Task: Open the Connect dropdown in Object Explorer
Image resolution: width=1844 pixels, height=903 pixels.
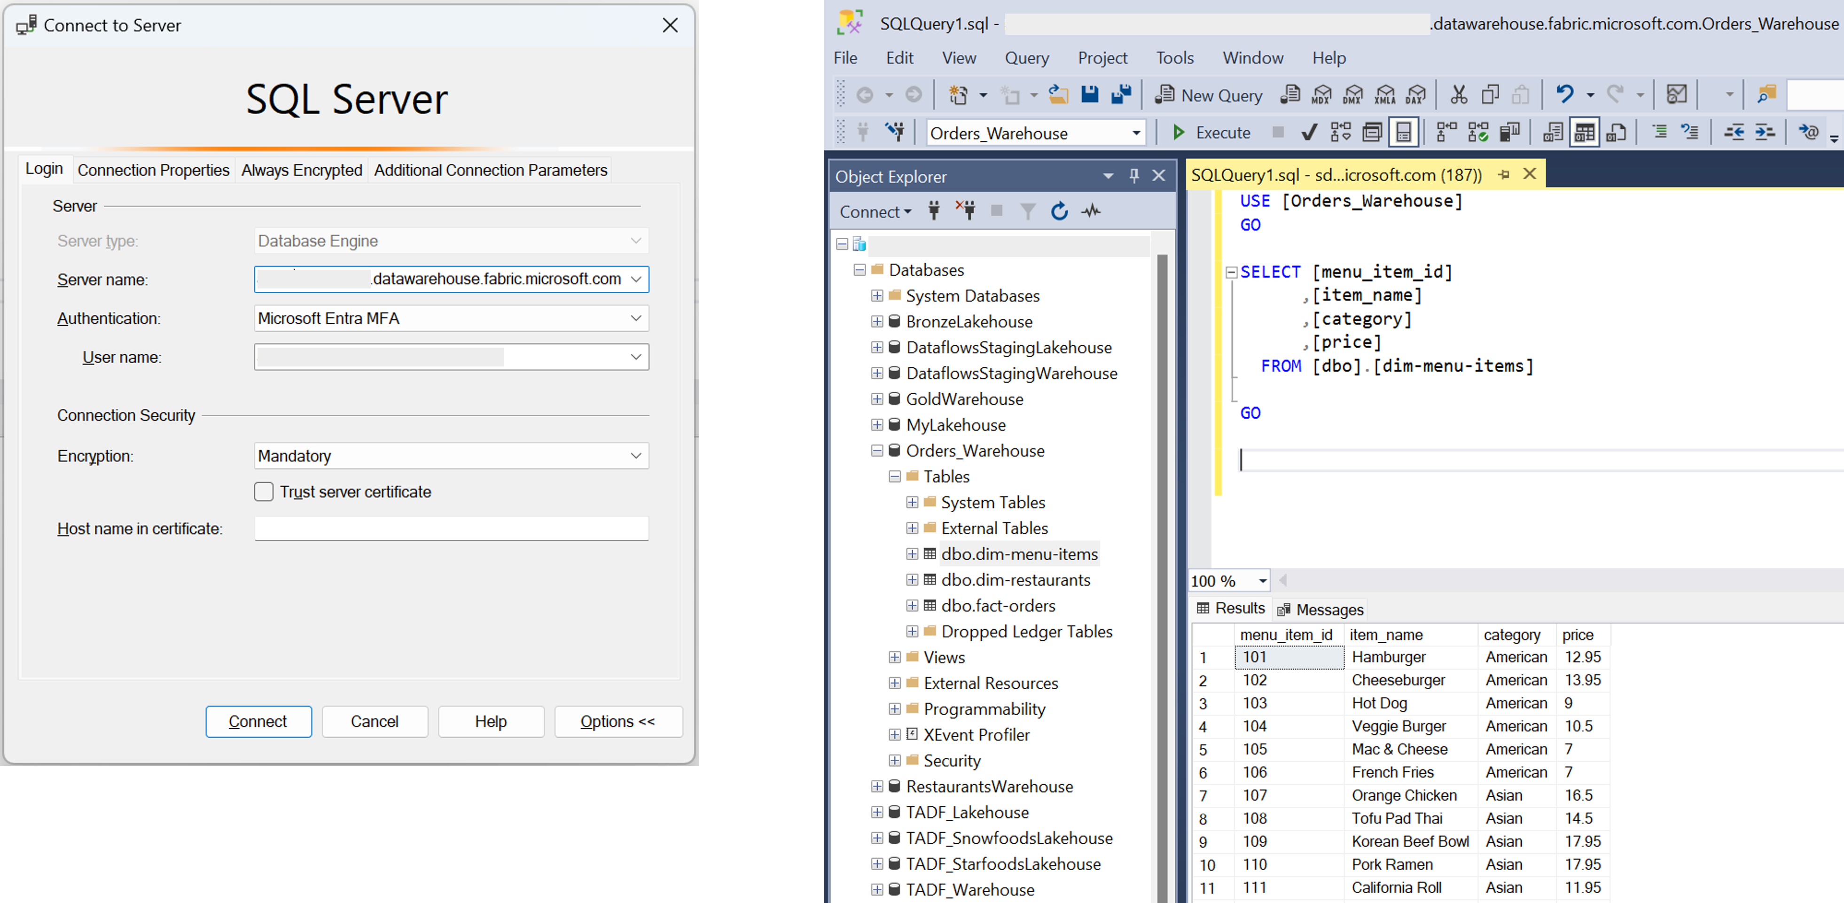Action: [875, 212]
